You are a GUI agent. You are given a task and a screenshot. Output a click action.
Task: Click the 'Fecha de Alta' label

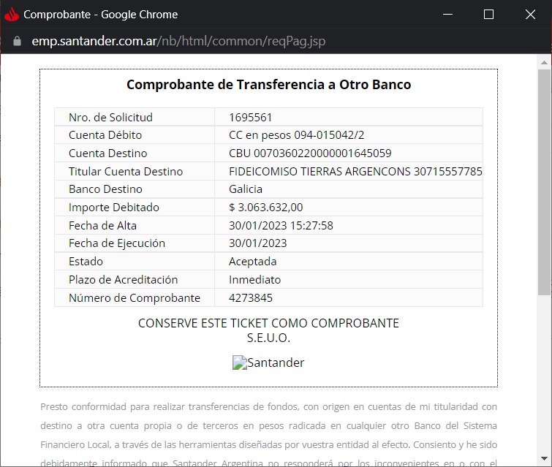pyautogui.click(x=102, y=226)
